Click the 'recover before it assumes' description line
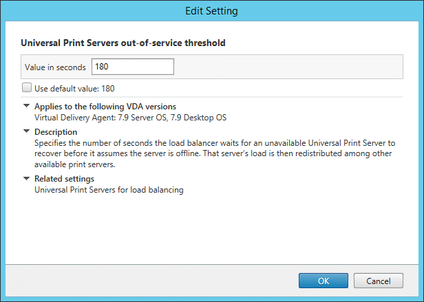 click(x=213, y=153)
